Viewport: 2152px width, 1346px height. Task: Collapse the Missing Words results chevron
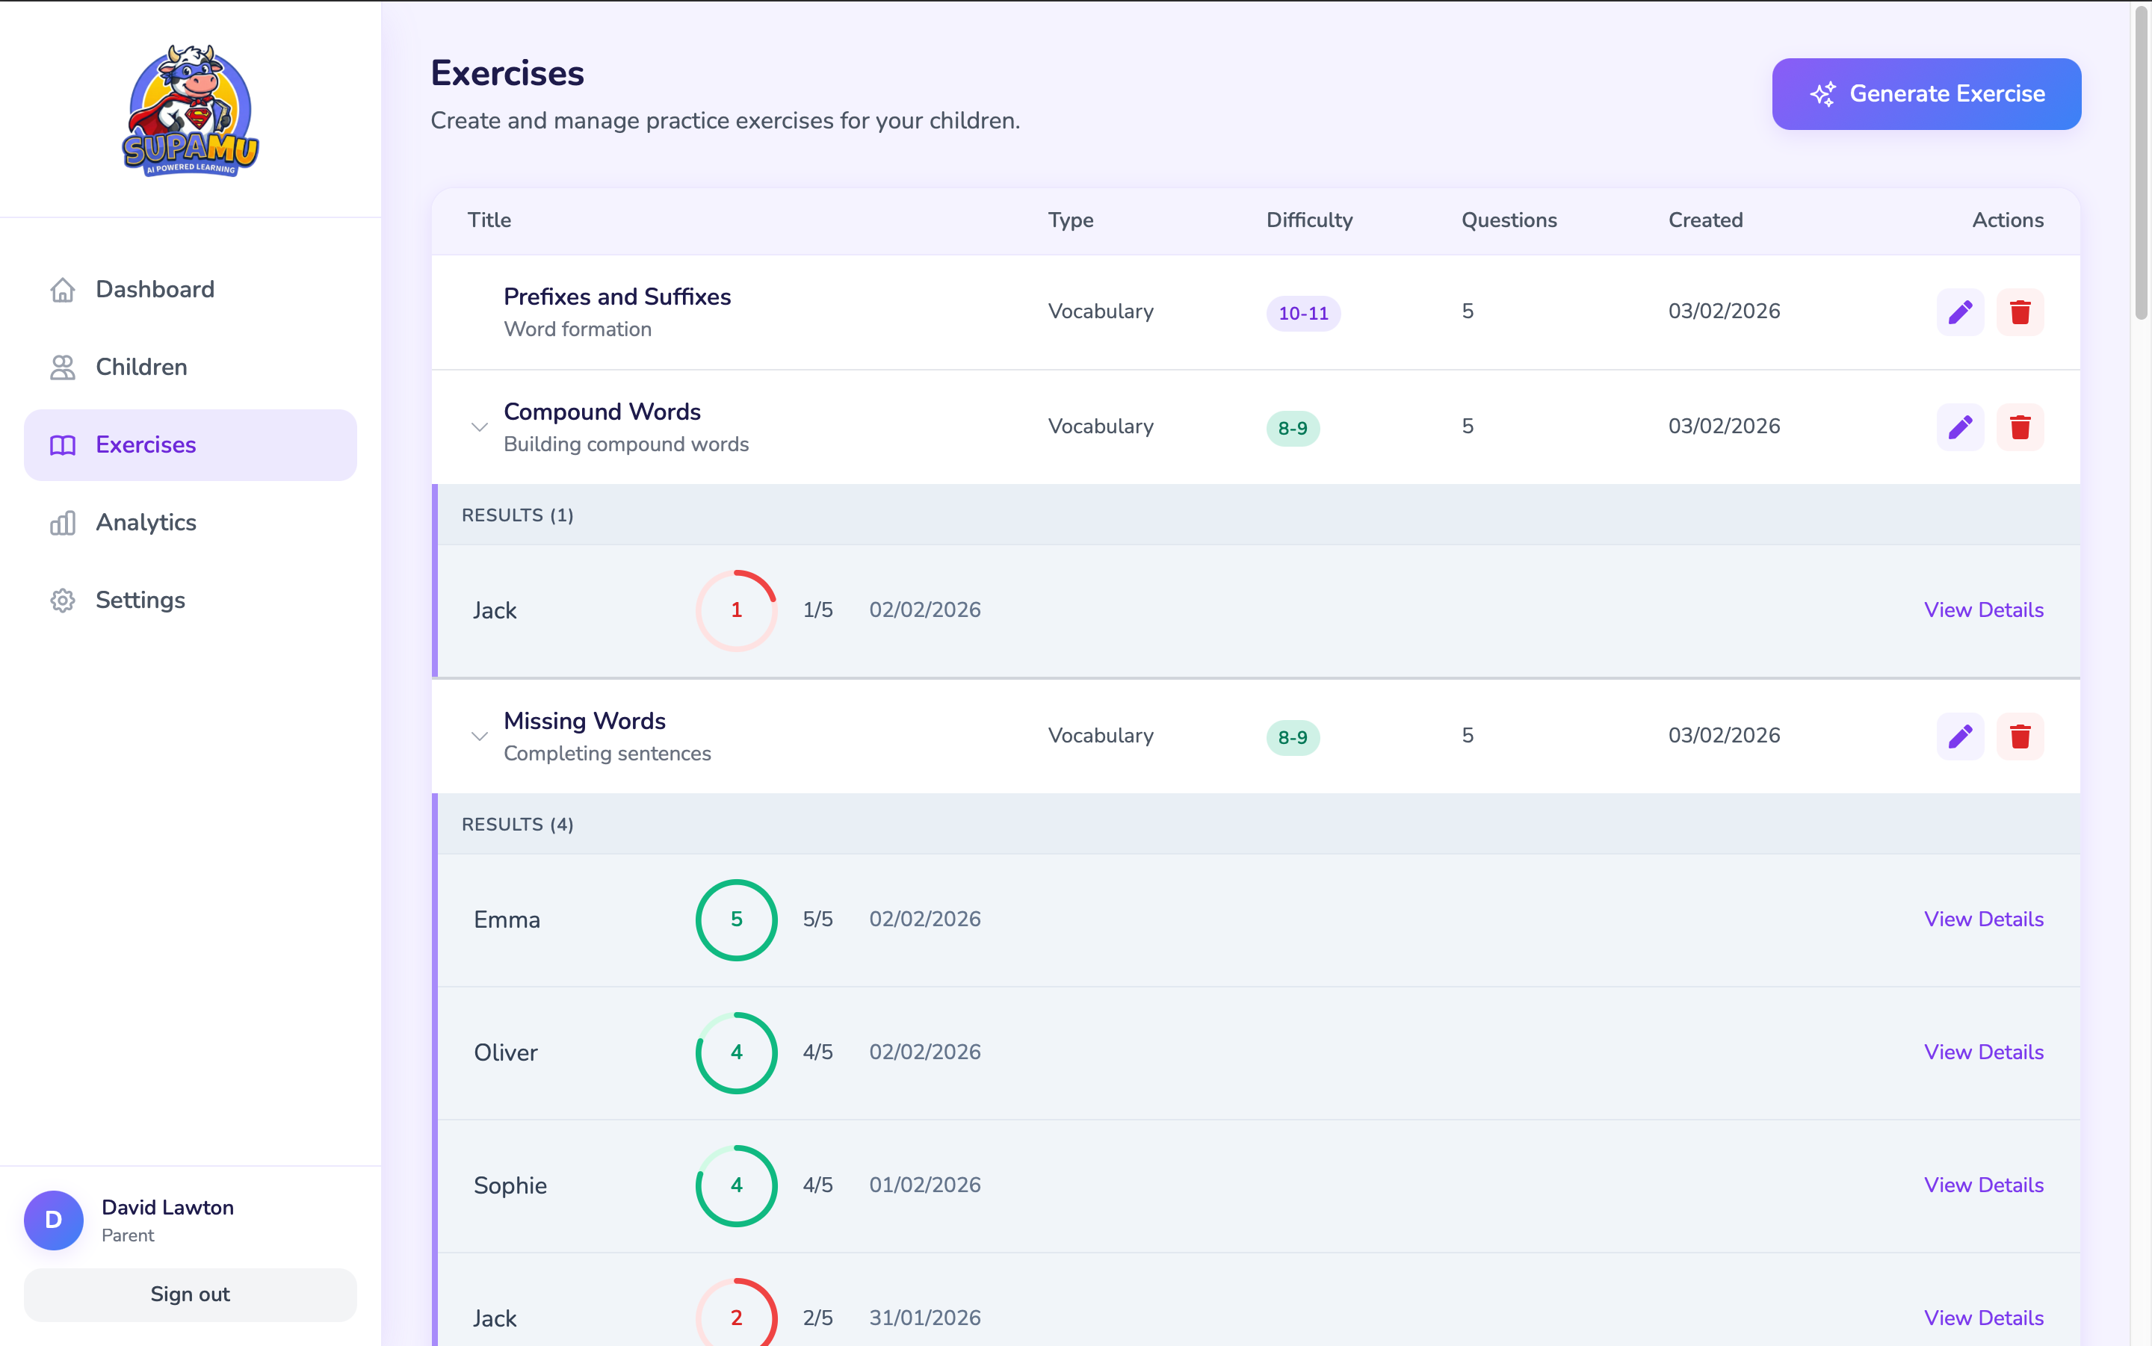(x=479, y=736)
